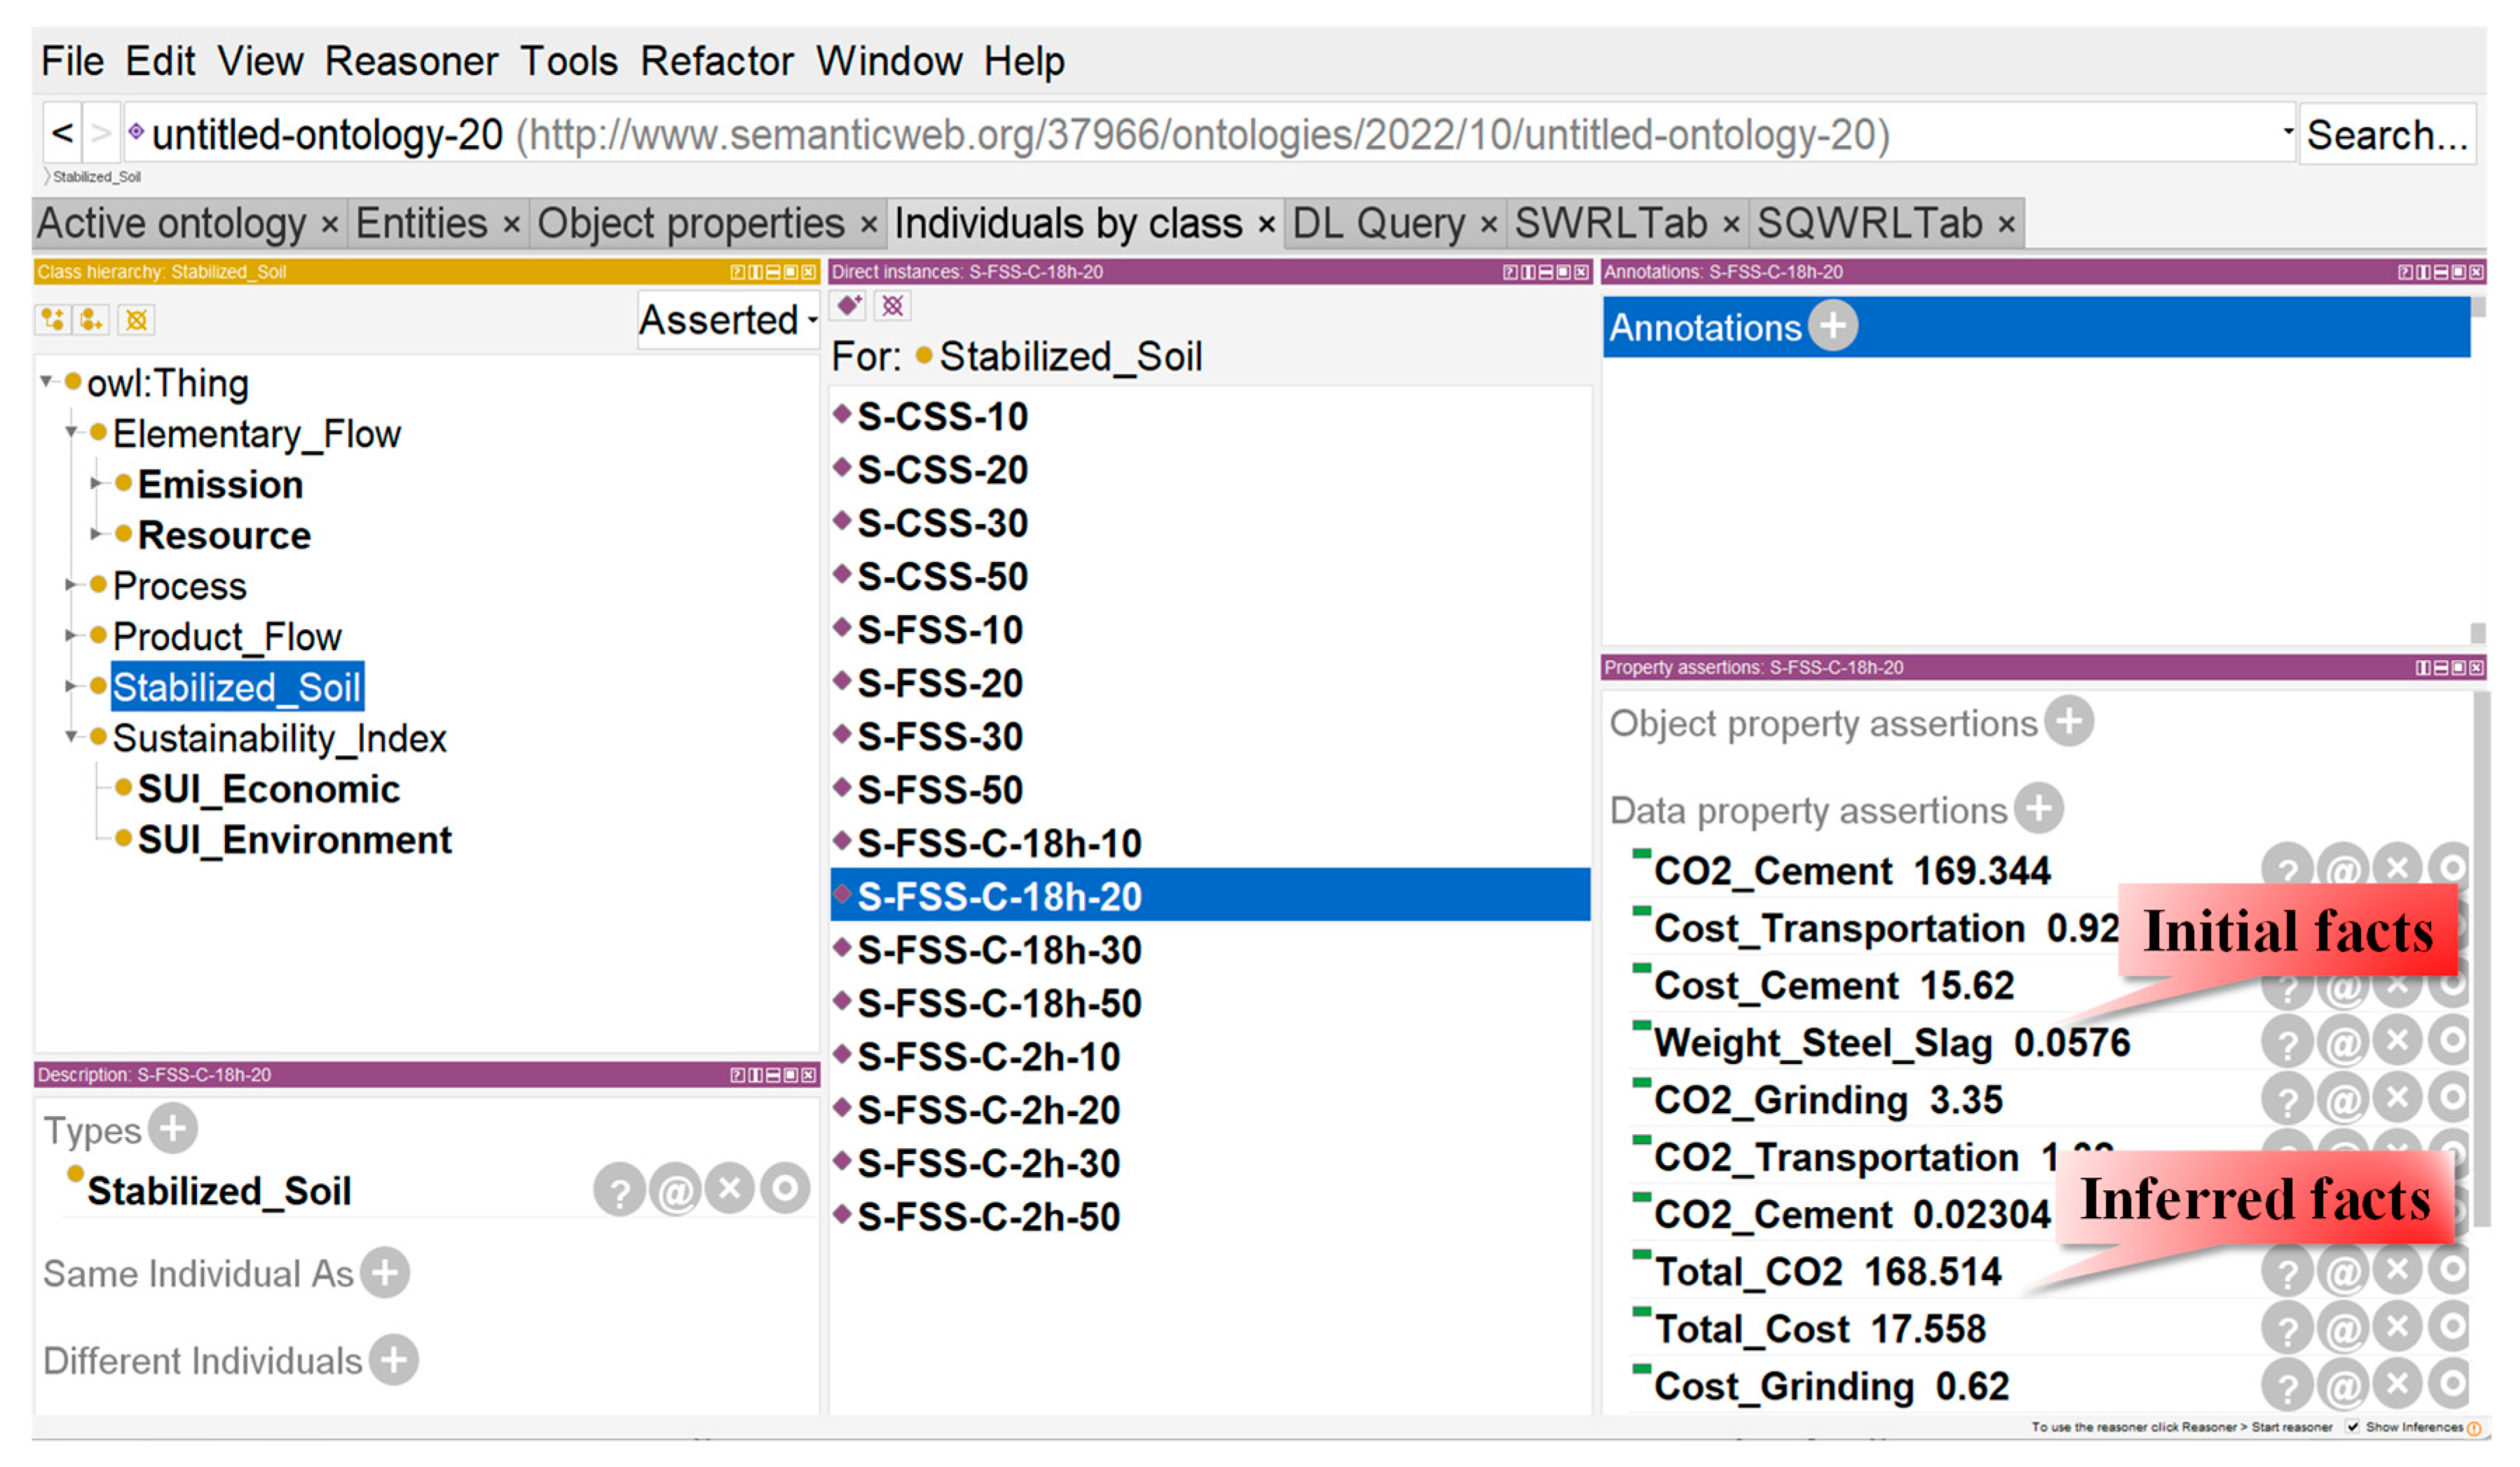The width and height of the screenshot is (2520, 1467).
Task: Toggle the Show Inferences checkbox
Action: 2353,1427
